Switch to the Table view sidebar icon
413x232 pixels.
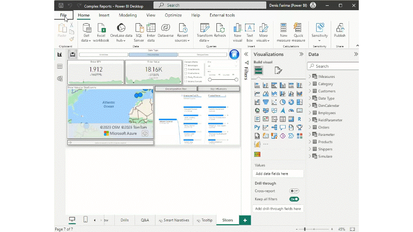tap(60, 66)
